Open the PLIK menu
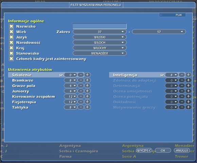197x163 pixels. [x=173, y=15]
